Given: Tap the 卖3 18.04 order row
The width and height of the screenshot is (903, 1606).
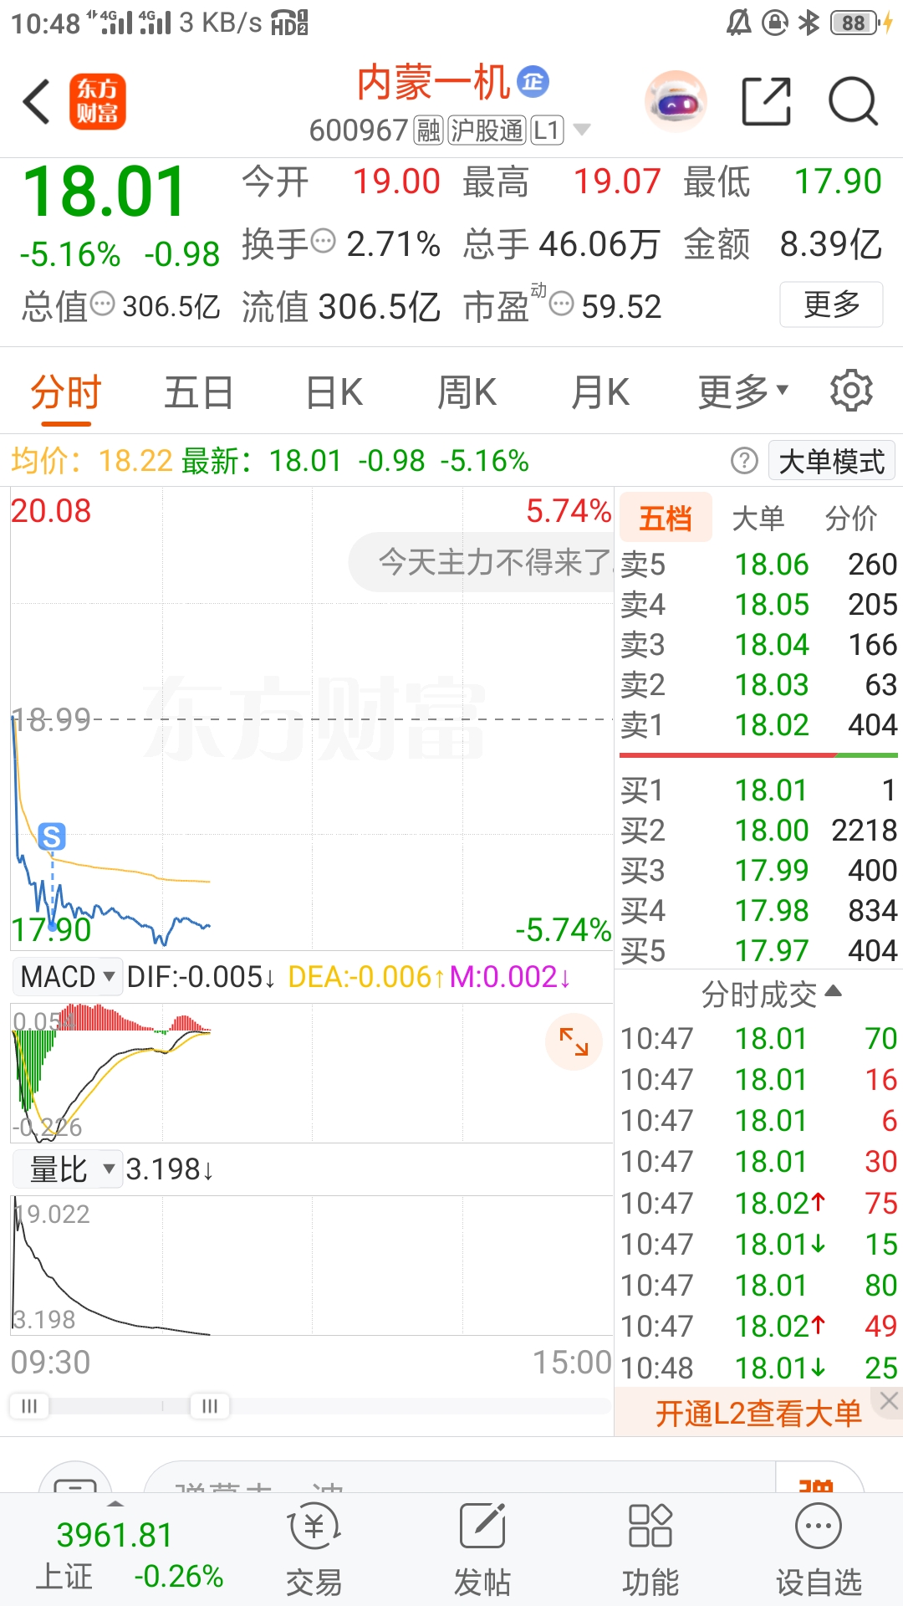Looking at the screenshot, I should tap(759, 644).
